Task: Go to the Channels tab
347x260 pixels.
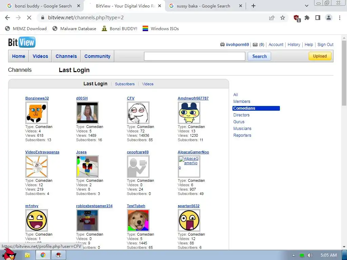Action: (66, 56)
